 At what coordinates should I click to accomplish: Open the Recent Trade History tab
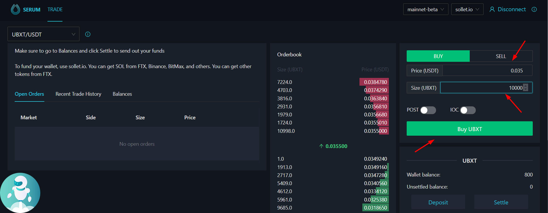coord(78,94)
